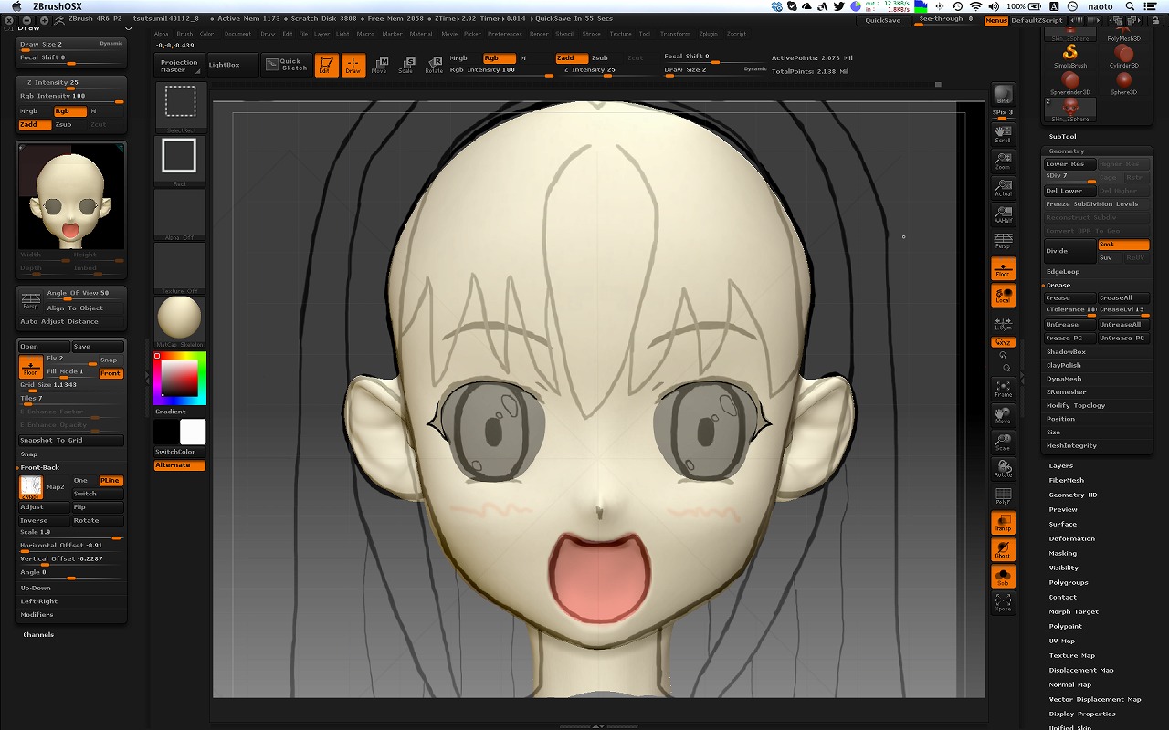Click the Rotate view icon in right shelf
The height and width of the screenshot is (730, 1169).
coord(1003,469)
